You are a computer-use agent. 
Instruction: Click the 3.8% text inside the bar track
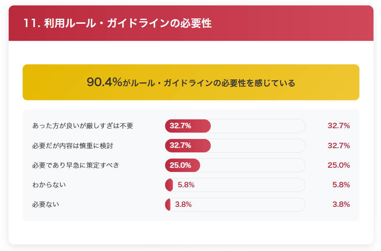coord(183,204)
